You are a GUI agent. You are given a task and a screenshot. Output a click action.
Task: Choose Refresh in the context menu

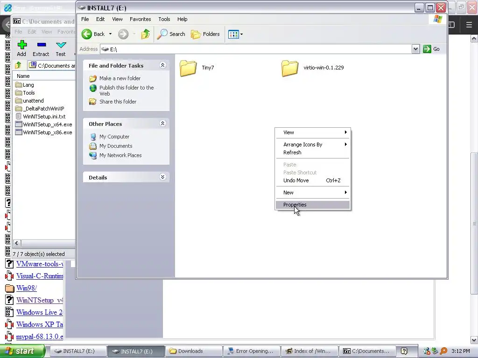click(312, 152)
